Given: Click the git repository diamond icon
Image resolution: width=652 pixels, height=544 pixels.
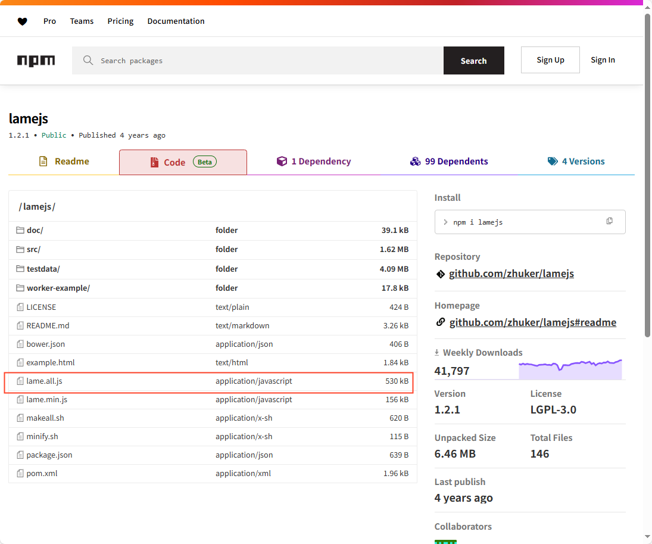Looking at the screenshot, I should (x=441, y=274).
